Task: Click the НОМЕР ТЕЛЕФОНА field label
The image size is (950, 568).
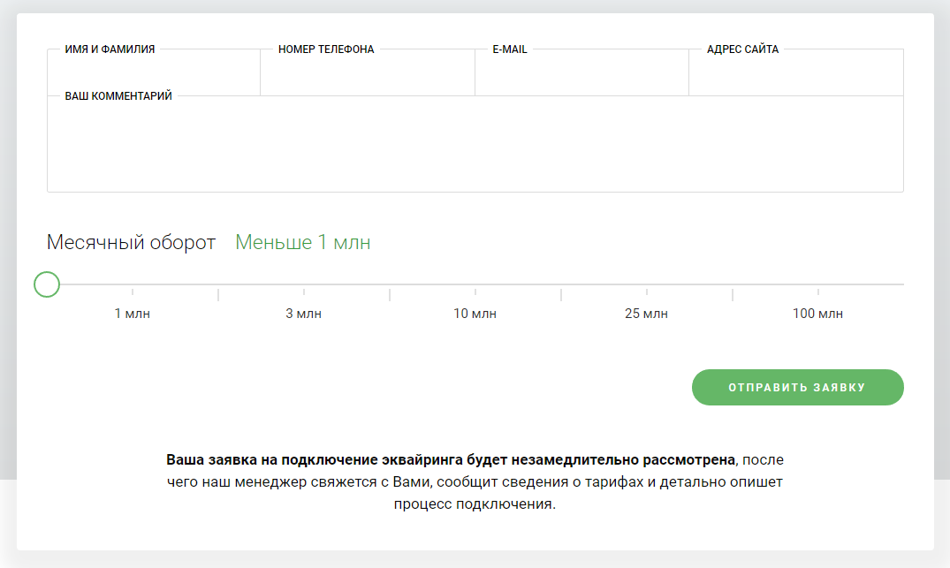Action: point(326,49)
